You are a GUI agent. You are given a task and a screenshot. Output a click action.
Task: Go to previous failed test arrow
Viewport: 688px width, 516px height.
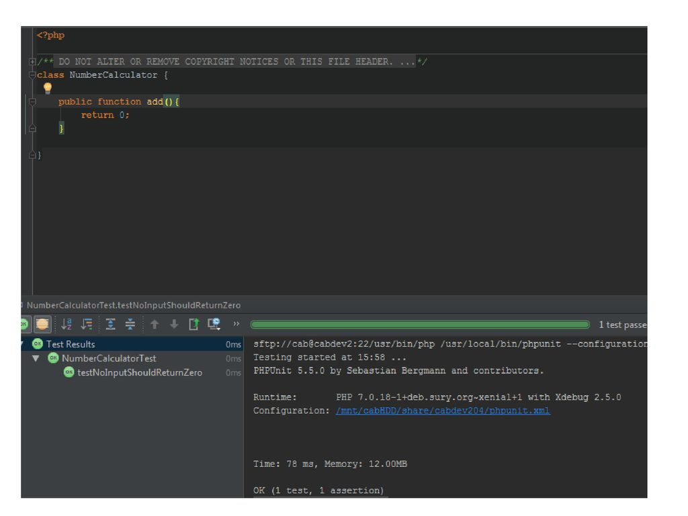pyautogui.click(x=155, y=325)
